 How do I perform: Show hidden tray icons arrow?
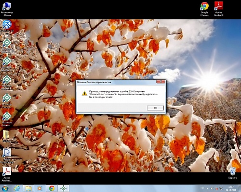point(207,189)
